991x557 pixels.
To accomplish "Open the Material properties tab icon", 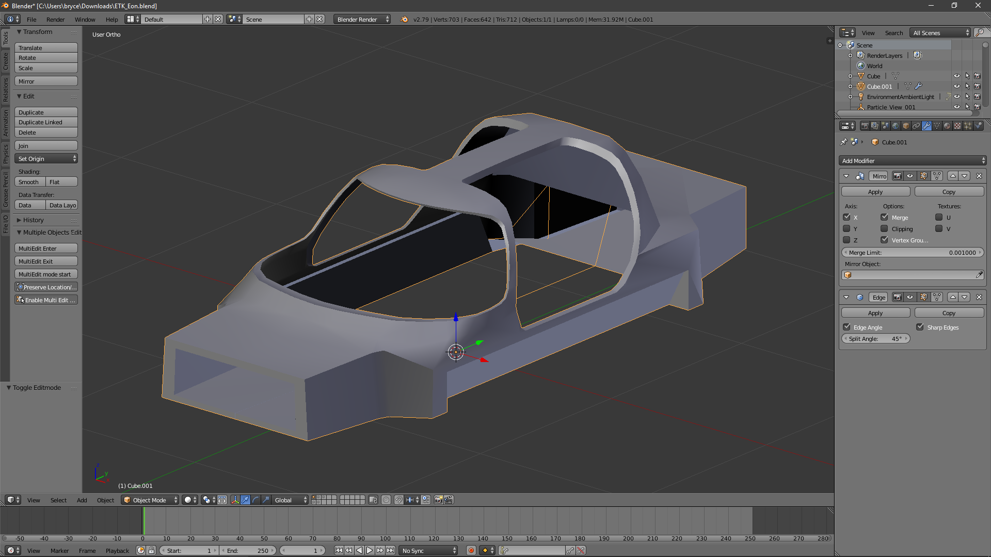I will click(947, 126).
